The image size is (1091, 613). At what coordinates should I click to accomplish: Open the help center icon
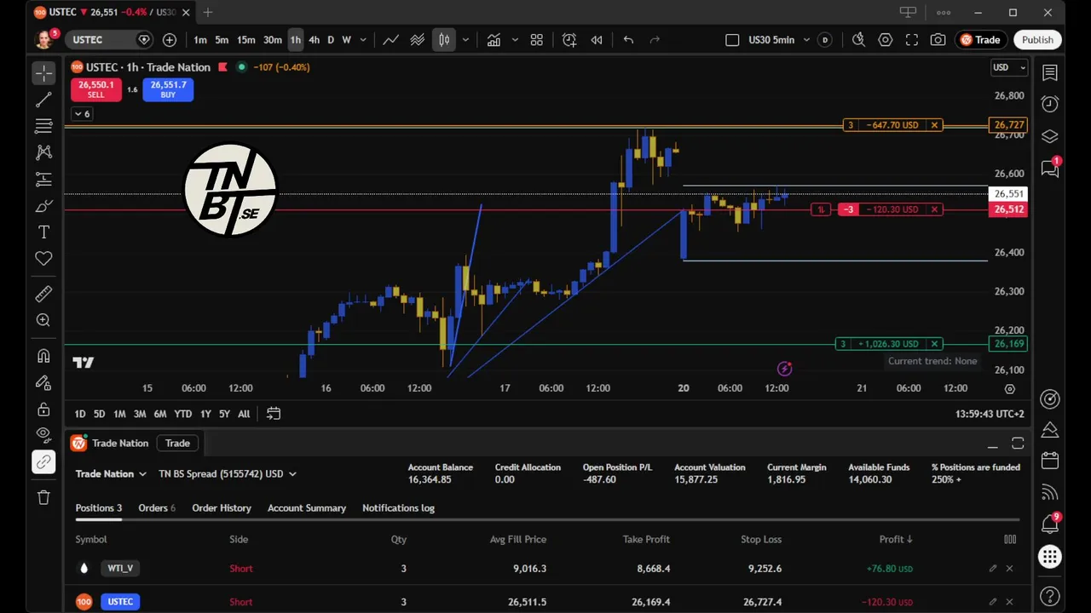click(1050, 597)
